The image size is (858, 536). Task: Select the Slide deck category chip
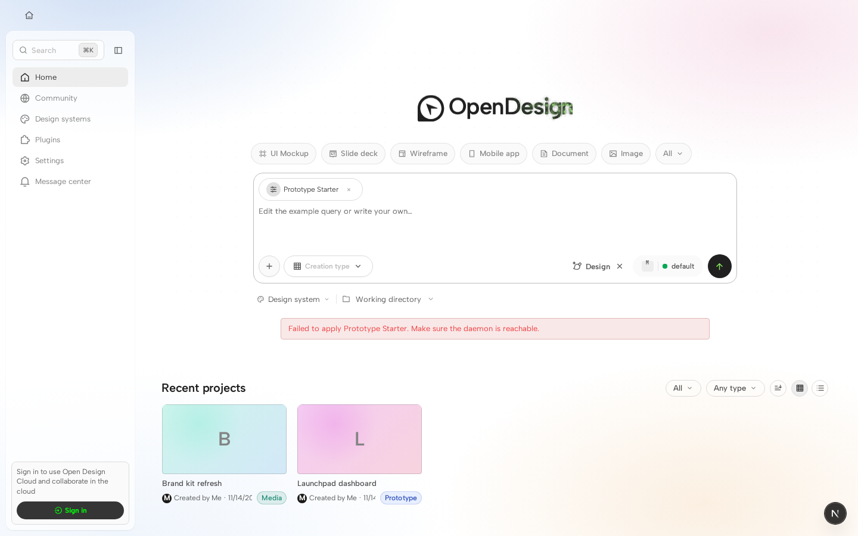[x=353, y=154]
